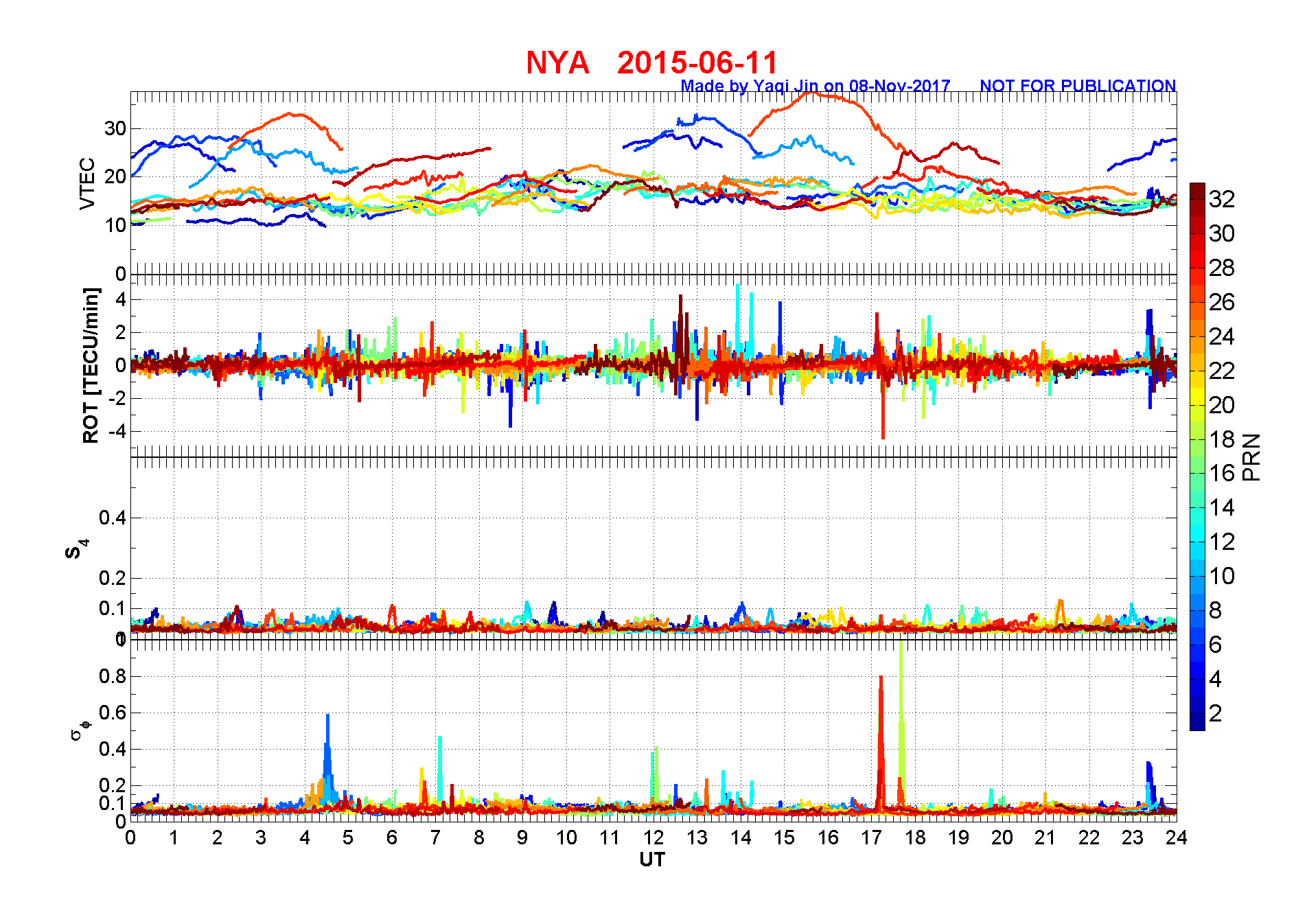1307x913 pixels.
Task: Click the ROT axis tick label 4
Action: (x=121, y=299)
